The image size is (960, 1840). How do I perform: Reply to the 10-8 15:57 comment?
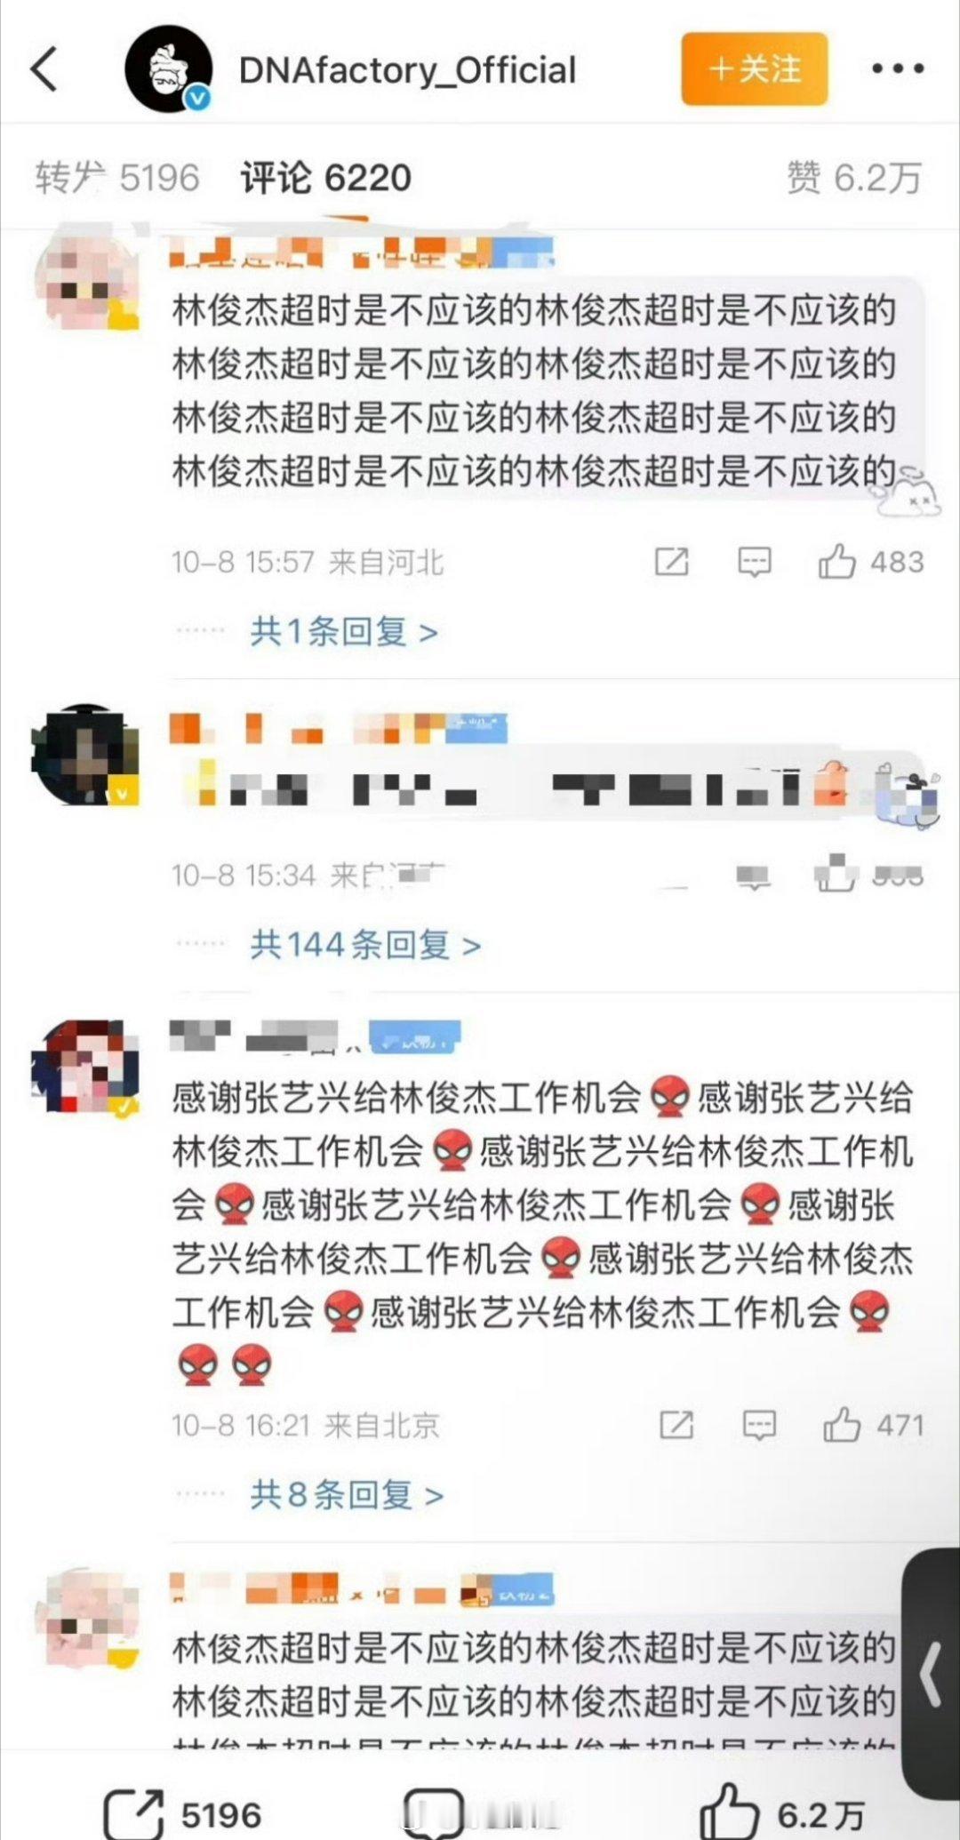tap(755, 562)
